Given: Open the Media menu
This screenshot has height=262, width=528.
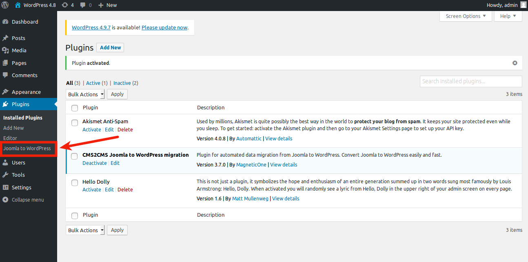Looking at the screenshot, I should [x=29, y=50].
